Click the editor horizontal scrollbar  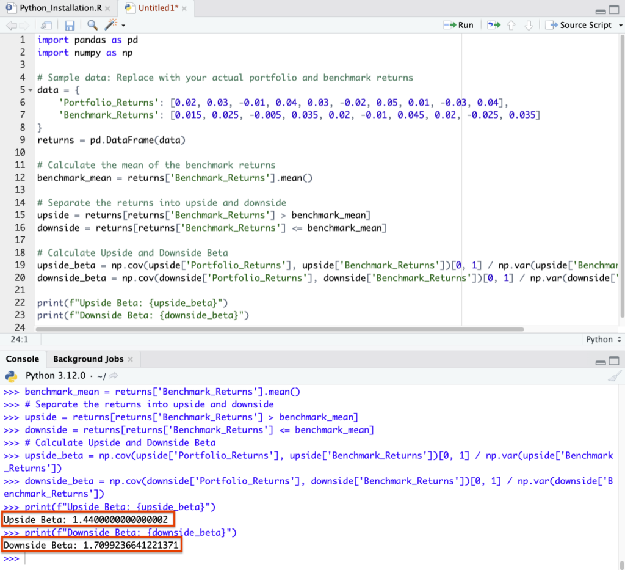[x=280, y=329]
